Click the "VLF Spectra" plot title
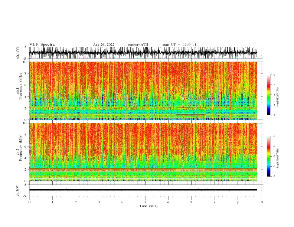 42,45
